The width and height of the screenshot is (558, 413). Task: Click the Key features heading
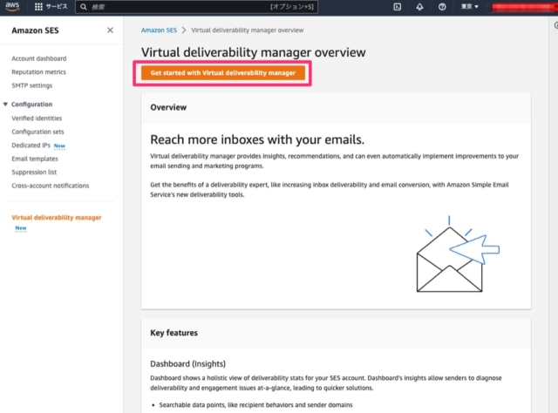click(174, 333)
